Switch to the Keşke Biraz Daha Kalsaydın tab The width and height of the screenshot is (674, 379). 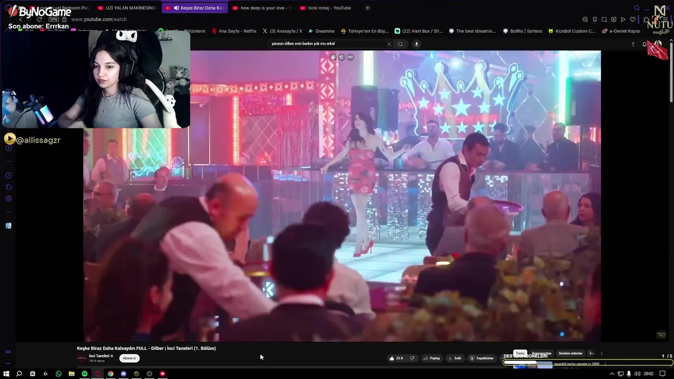(194, 8)
